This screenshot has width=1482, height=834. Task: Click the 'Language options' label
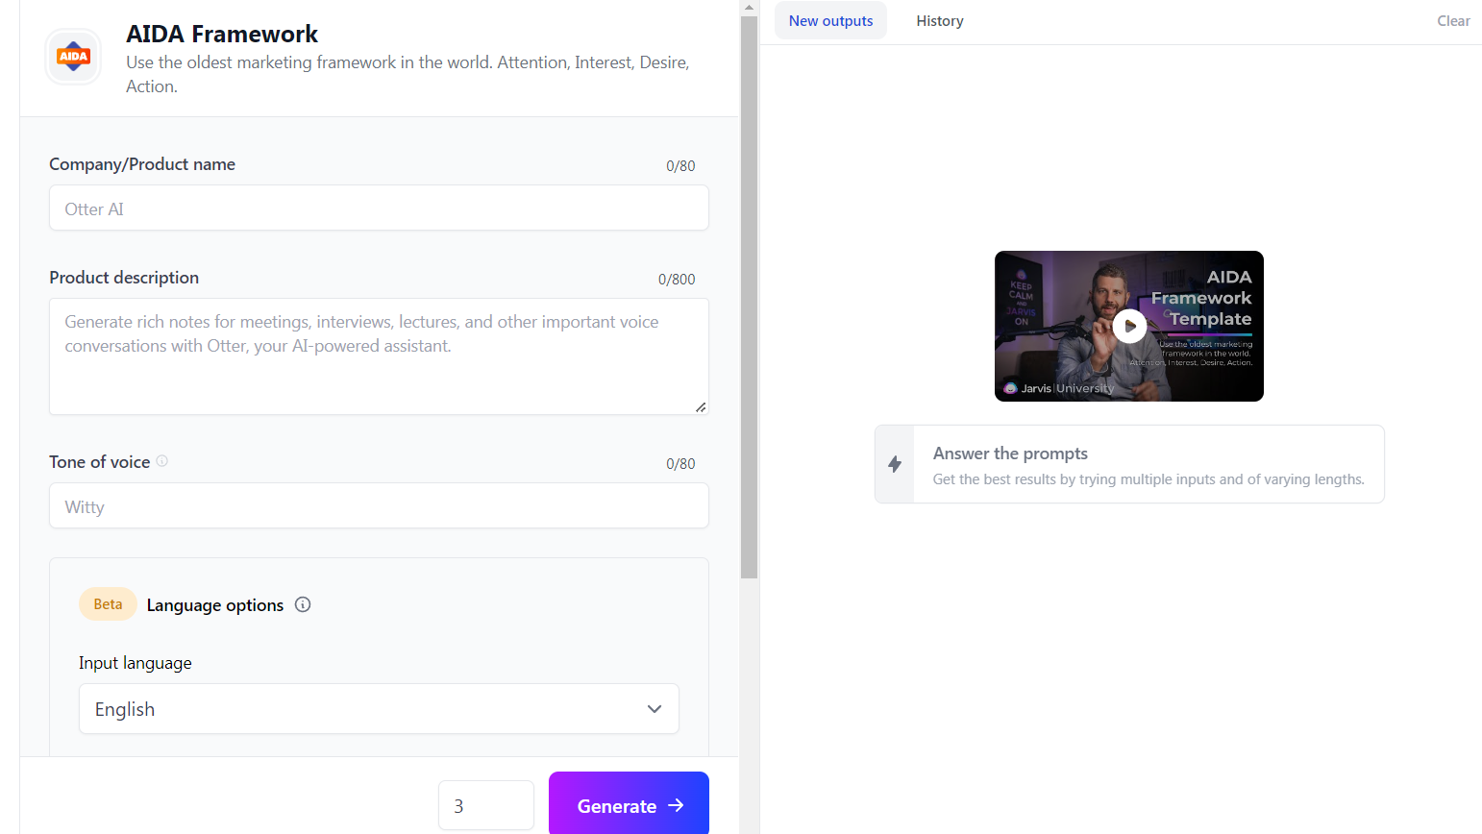click(215, 605)
